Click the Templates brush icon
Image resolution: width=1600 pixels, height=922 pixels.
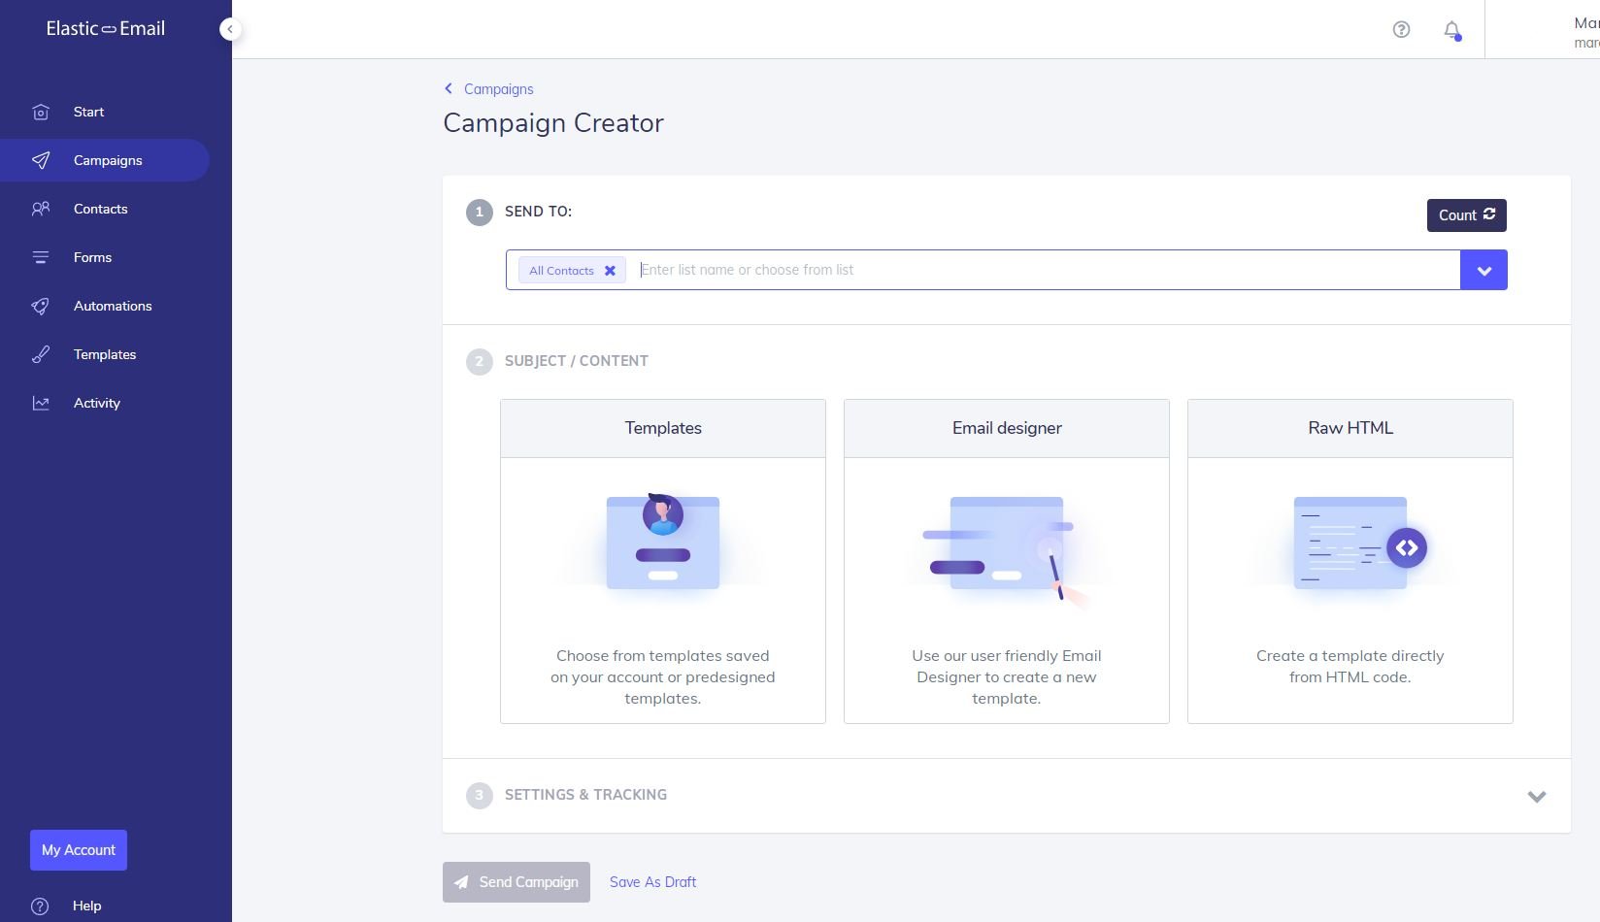[41, 354]
